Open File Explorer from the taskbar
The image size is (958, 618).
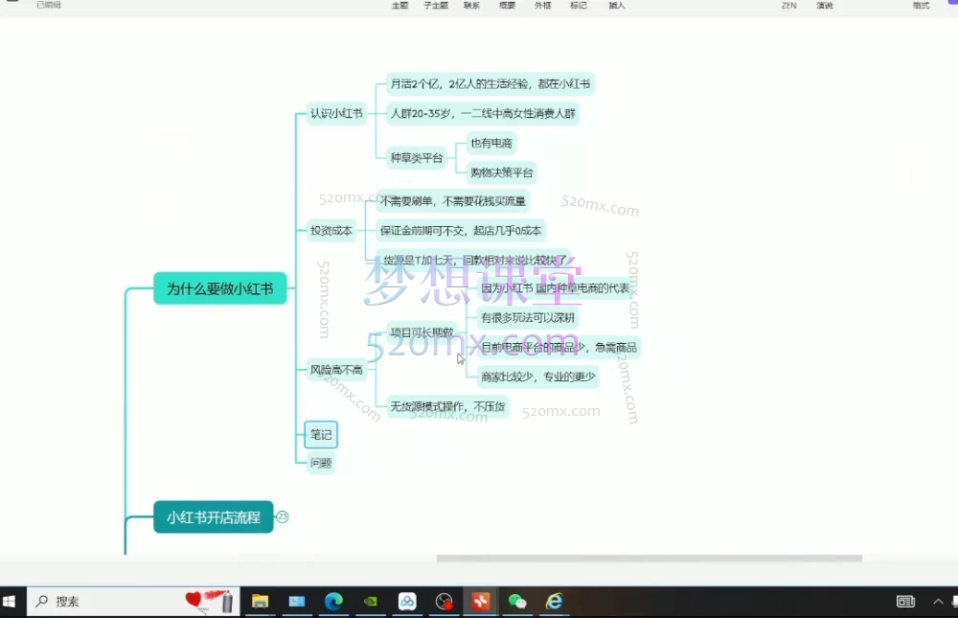[260, 602]
